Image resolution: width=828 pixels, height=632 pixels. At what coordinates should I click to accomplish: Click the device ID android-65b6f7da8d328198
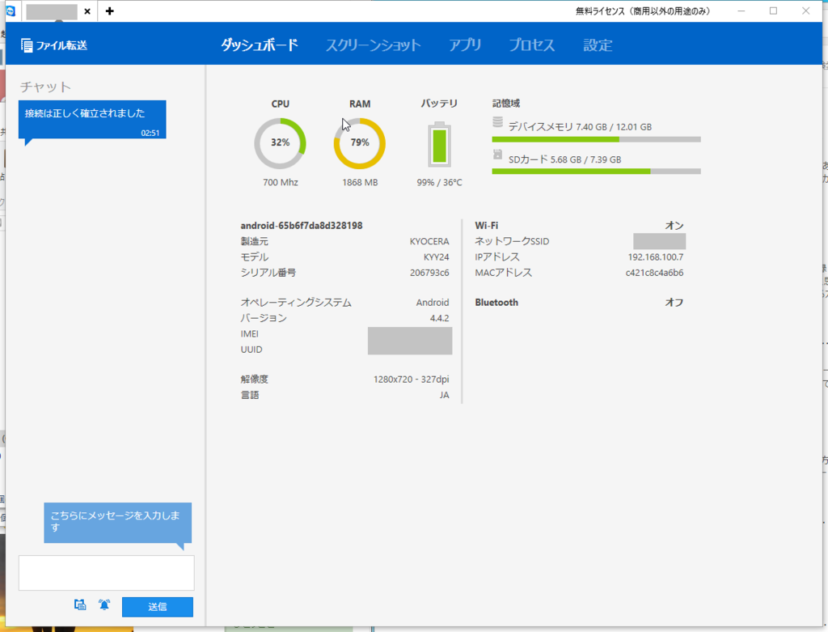[x=302, y=226]
